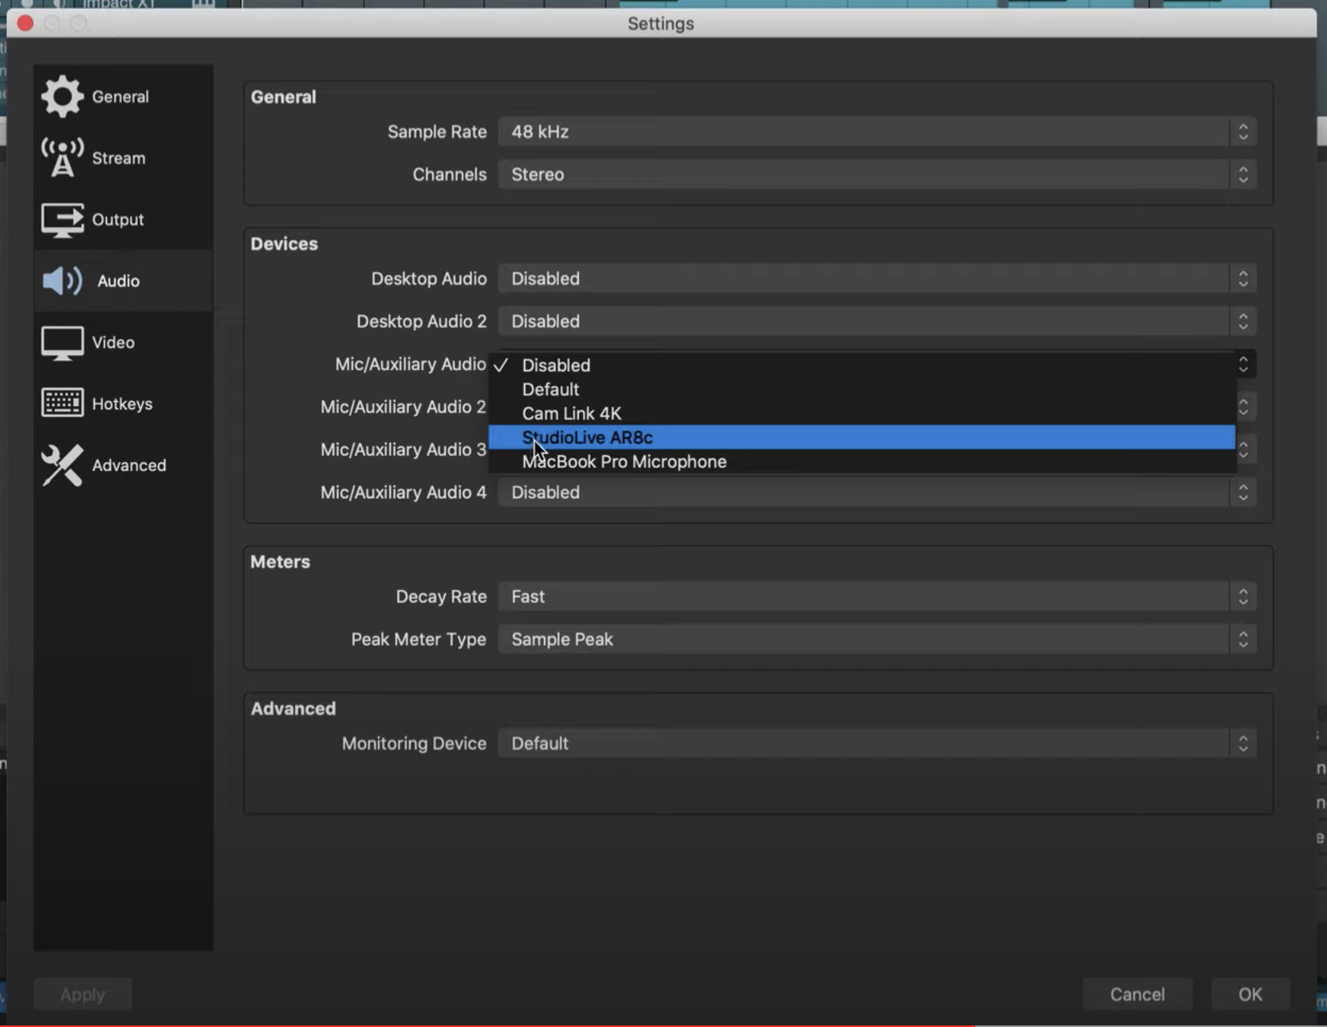Open the Channels Stereo dropdown
The width and height of the screenshot is (1327, 1027).
(877, 175)
